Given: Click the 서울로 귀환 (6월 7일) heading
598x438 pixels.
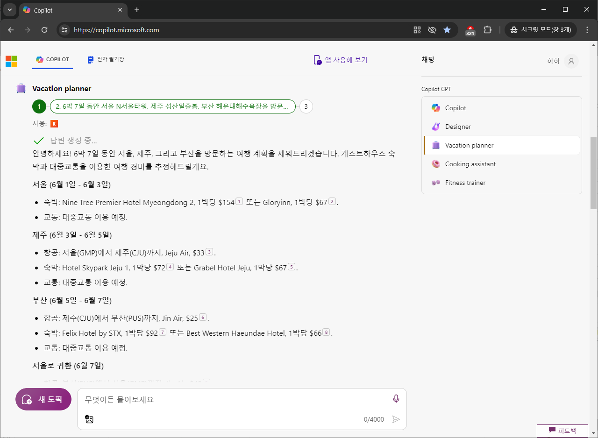Looking at the screenshot, I should (x=68, y=366).
